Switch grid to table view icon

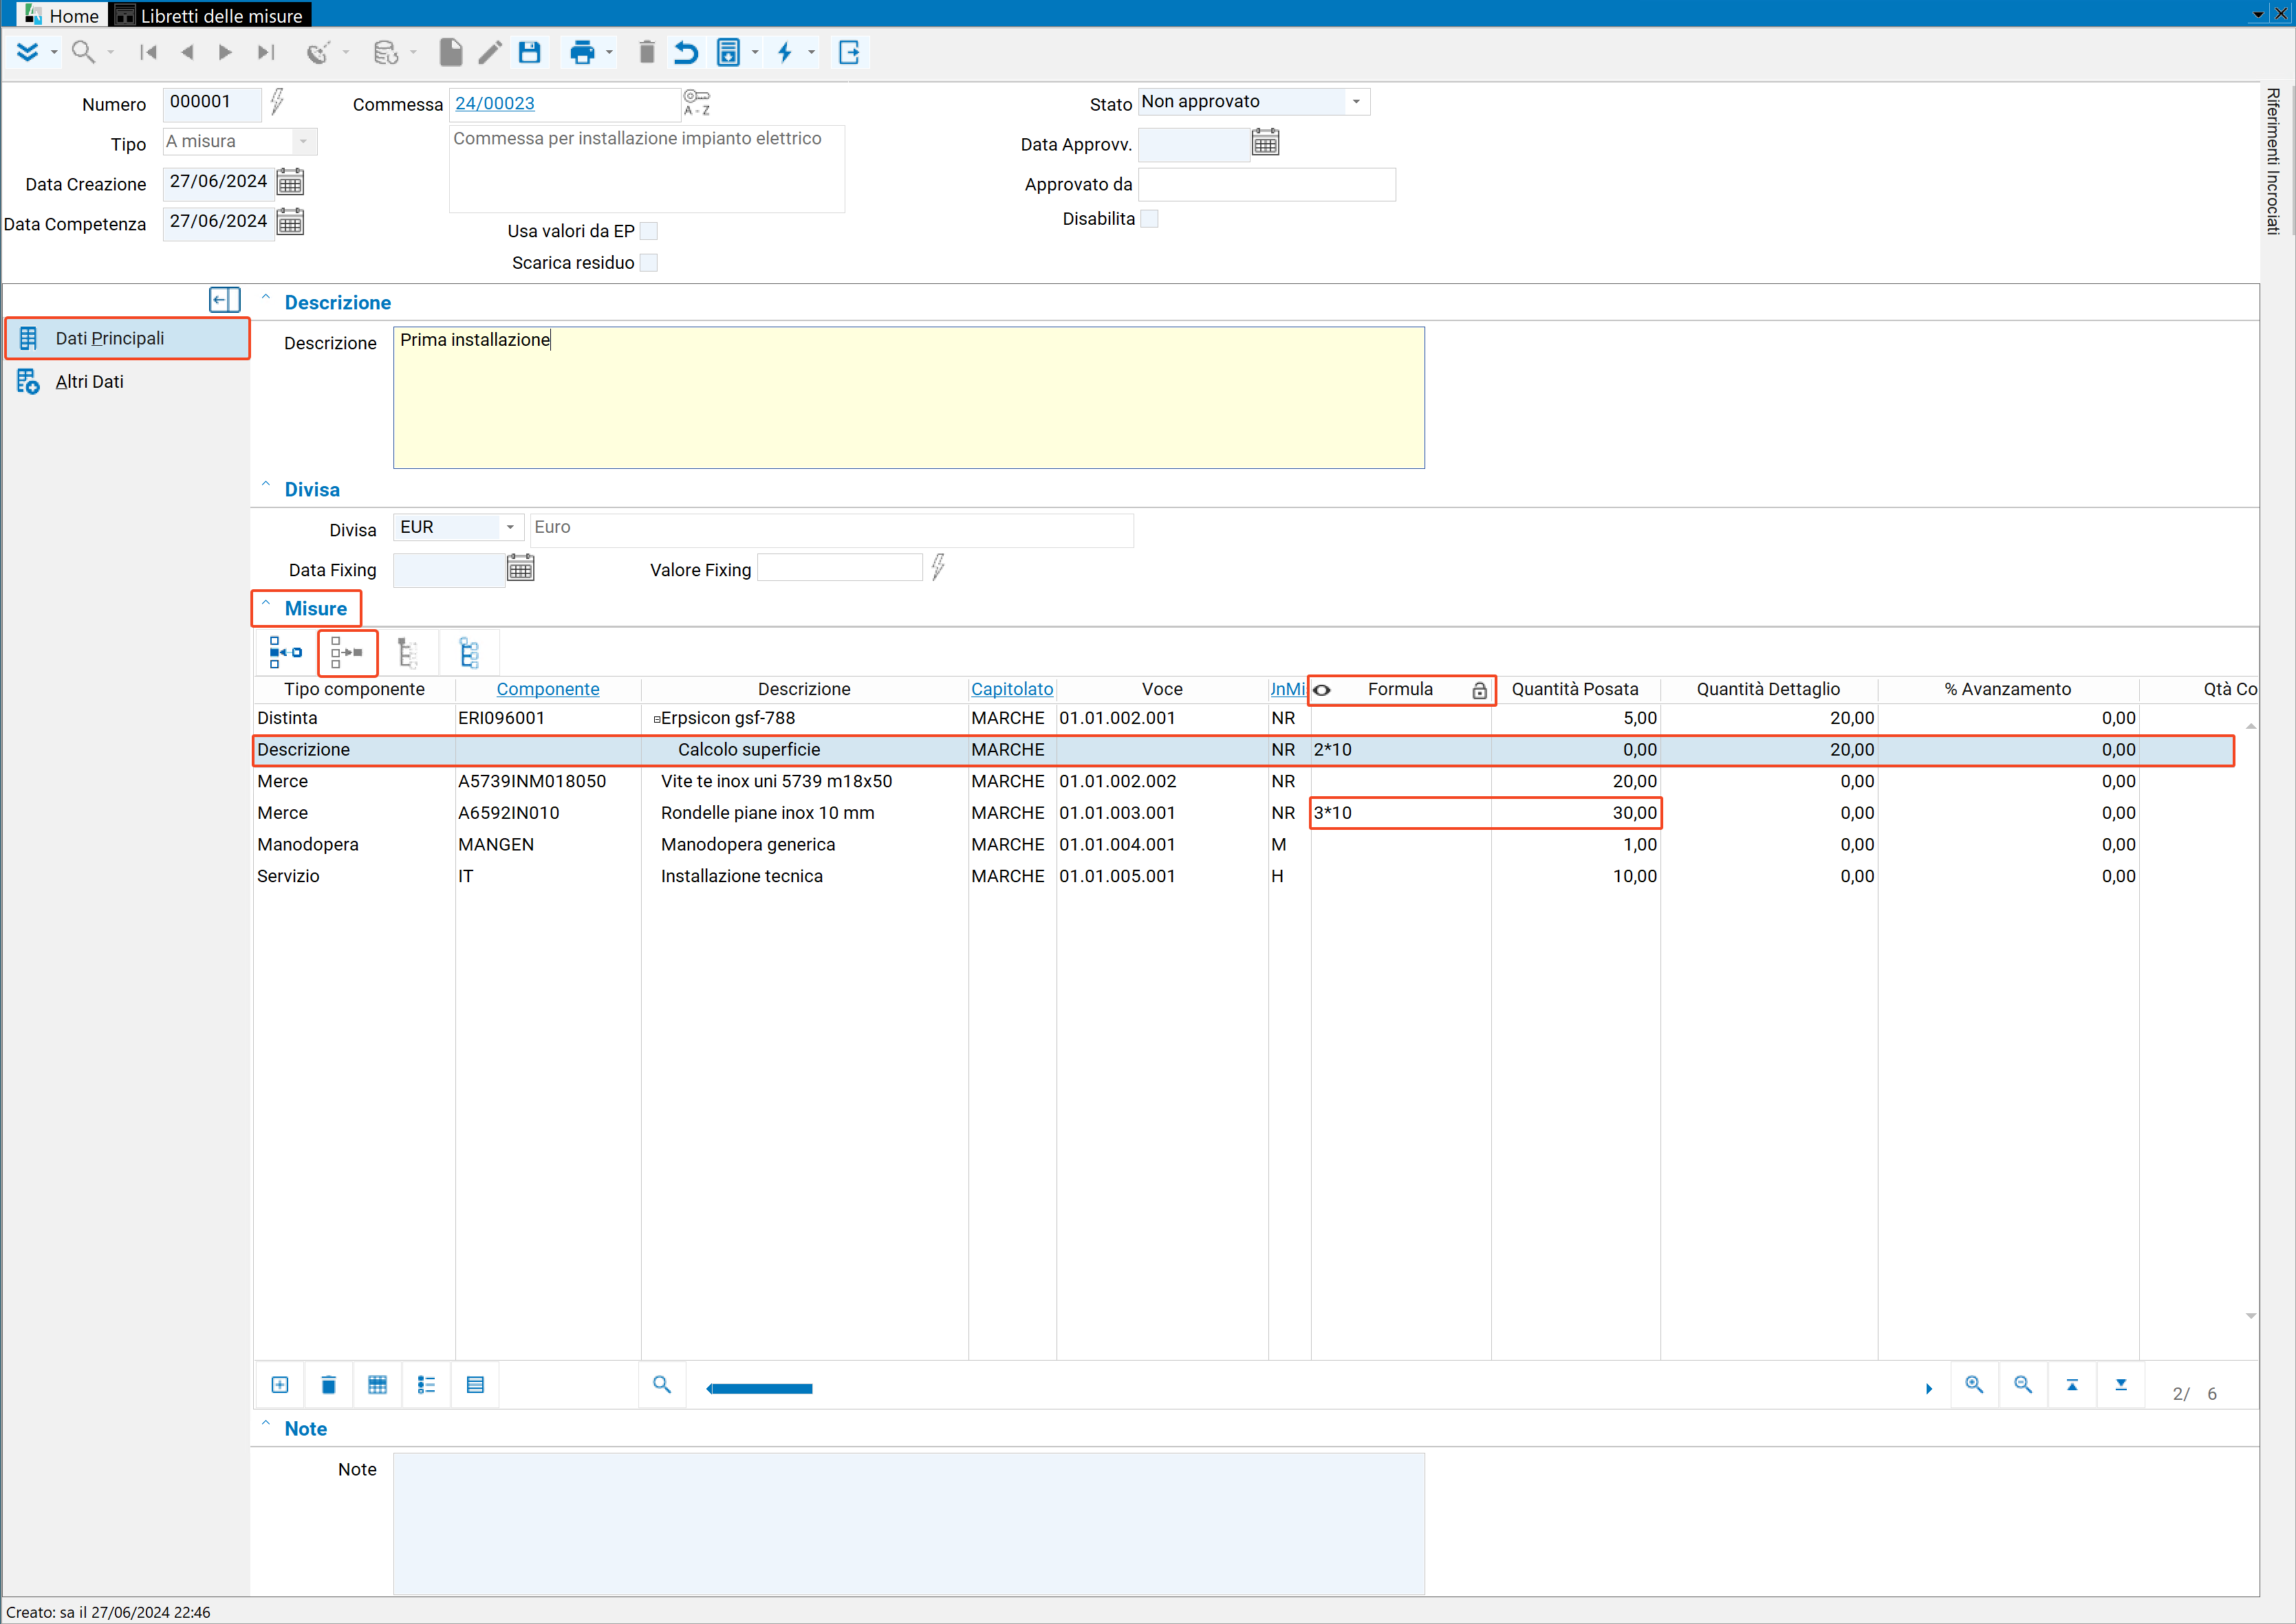click(x=377, y=1385)
